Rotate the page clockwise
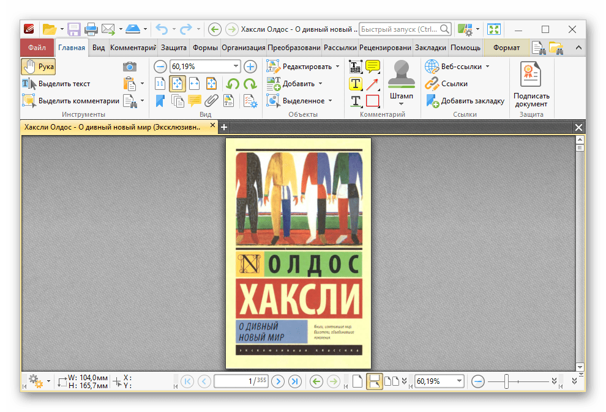This screenshot has width=606, height=412. point(250,84)
